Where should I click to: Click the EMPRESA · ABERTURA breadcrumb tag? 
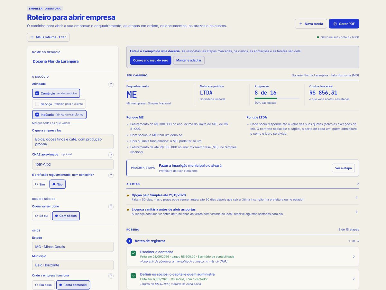(45, 9)
